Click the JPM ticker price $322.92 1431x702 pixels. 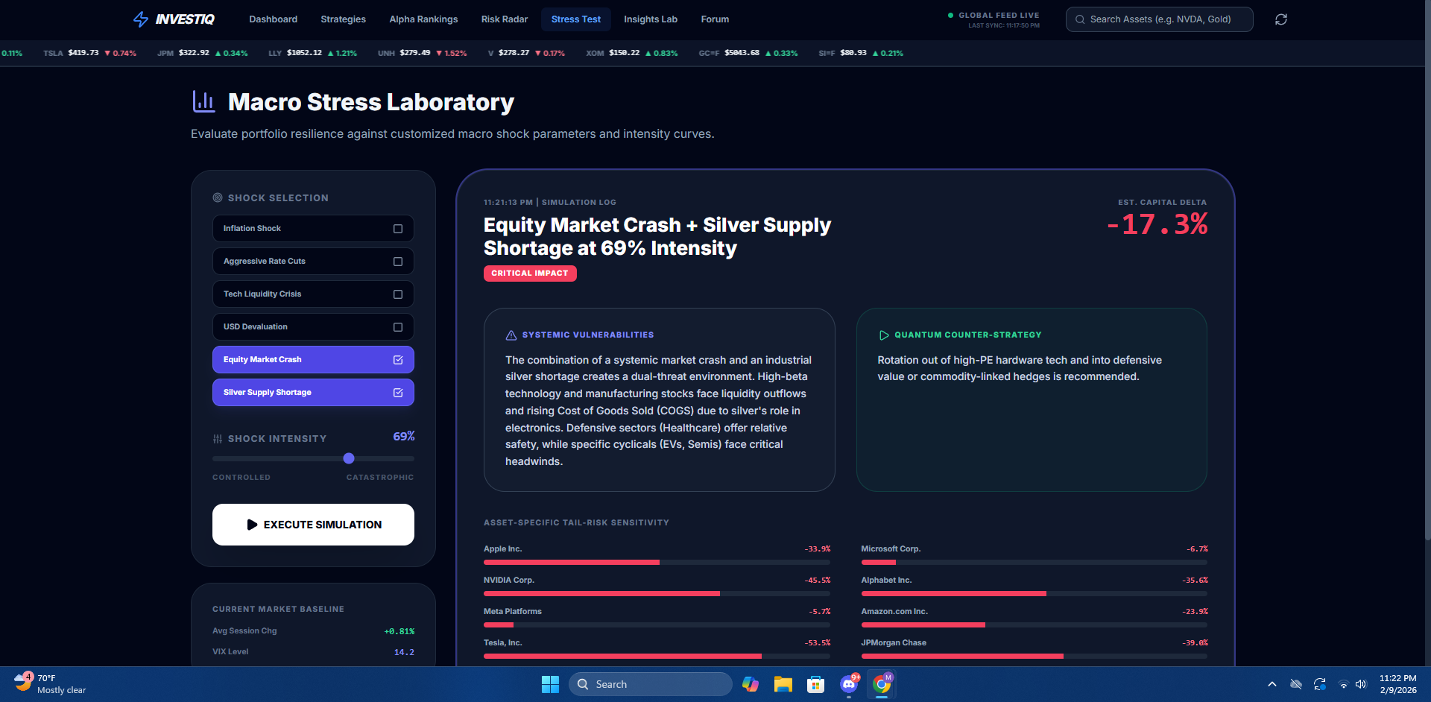194,53
